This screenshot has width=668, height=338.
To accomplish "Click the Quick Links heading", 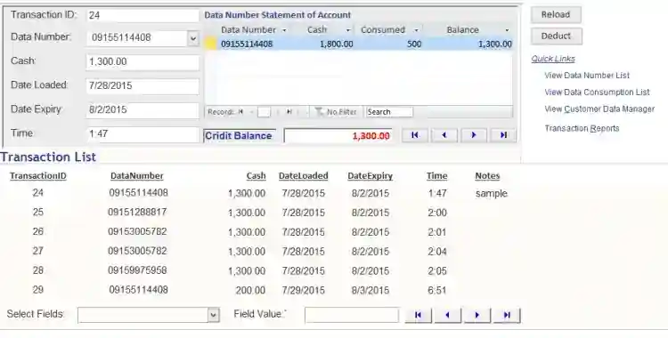I will (553, 59).
